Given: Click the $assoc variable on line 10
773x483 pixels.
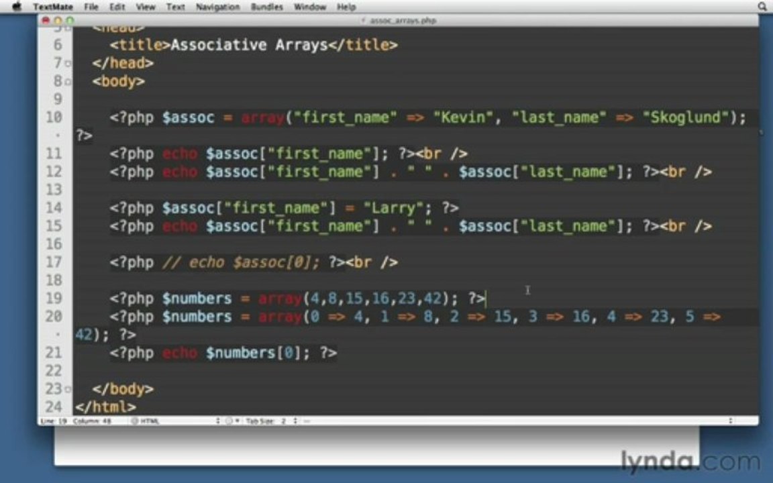Looking at the screenshot, I should [189, 117].
